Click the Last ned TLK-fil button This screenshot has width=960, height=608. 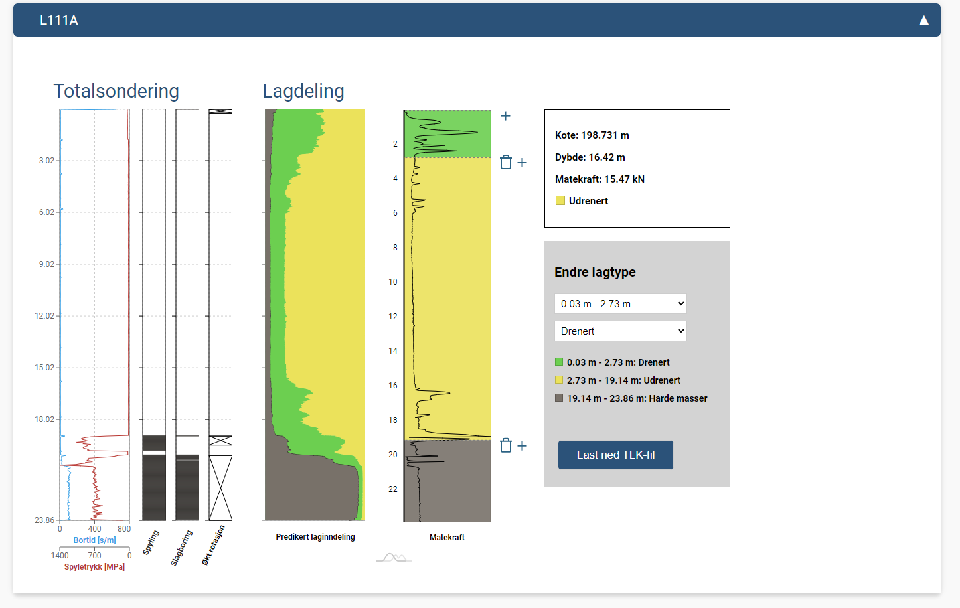[x=615, y=455]
